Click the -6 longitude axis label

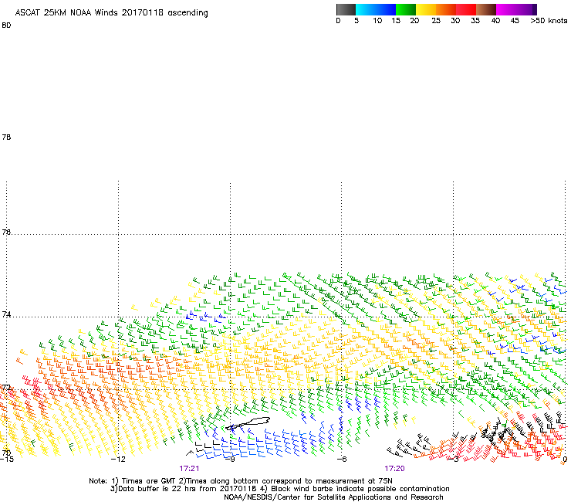[x=342, y=460]
